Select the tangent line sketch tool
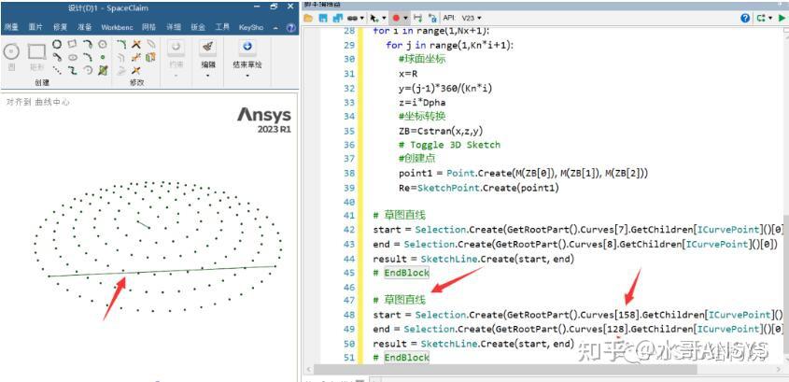 [57, 57]
